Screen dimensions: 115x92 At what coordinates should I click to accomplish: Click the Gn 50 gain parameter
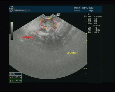92,19
